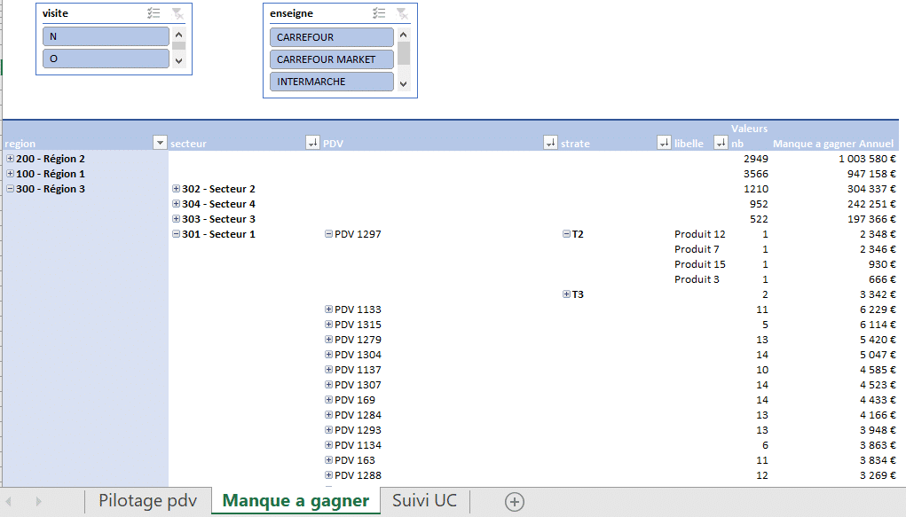
Task: Click the enseigne slicer scrollbar thumb
Action: point(404,53)
